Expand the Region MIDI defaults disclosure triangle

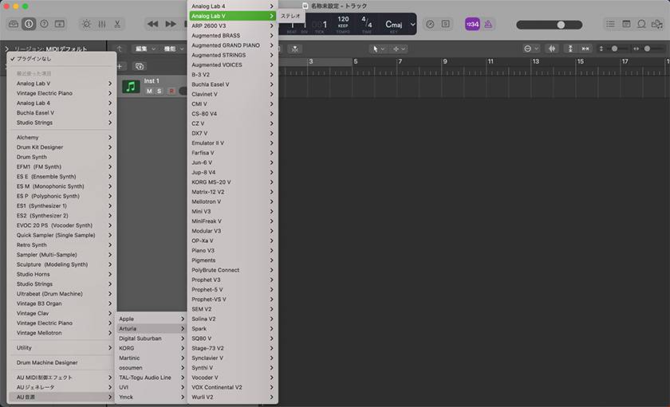(x=7, y=49)
